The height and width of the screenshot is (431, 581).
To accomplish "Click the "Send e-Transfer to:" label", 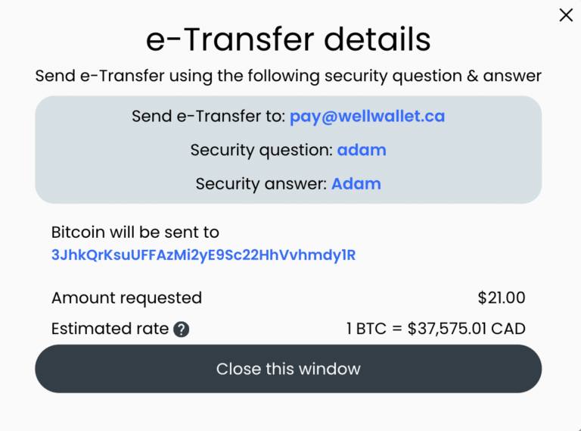I will pyautogui.click(x=208, y=116).
